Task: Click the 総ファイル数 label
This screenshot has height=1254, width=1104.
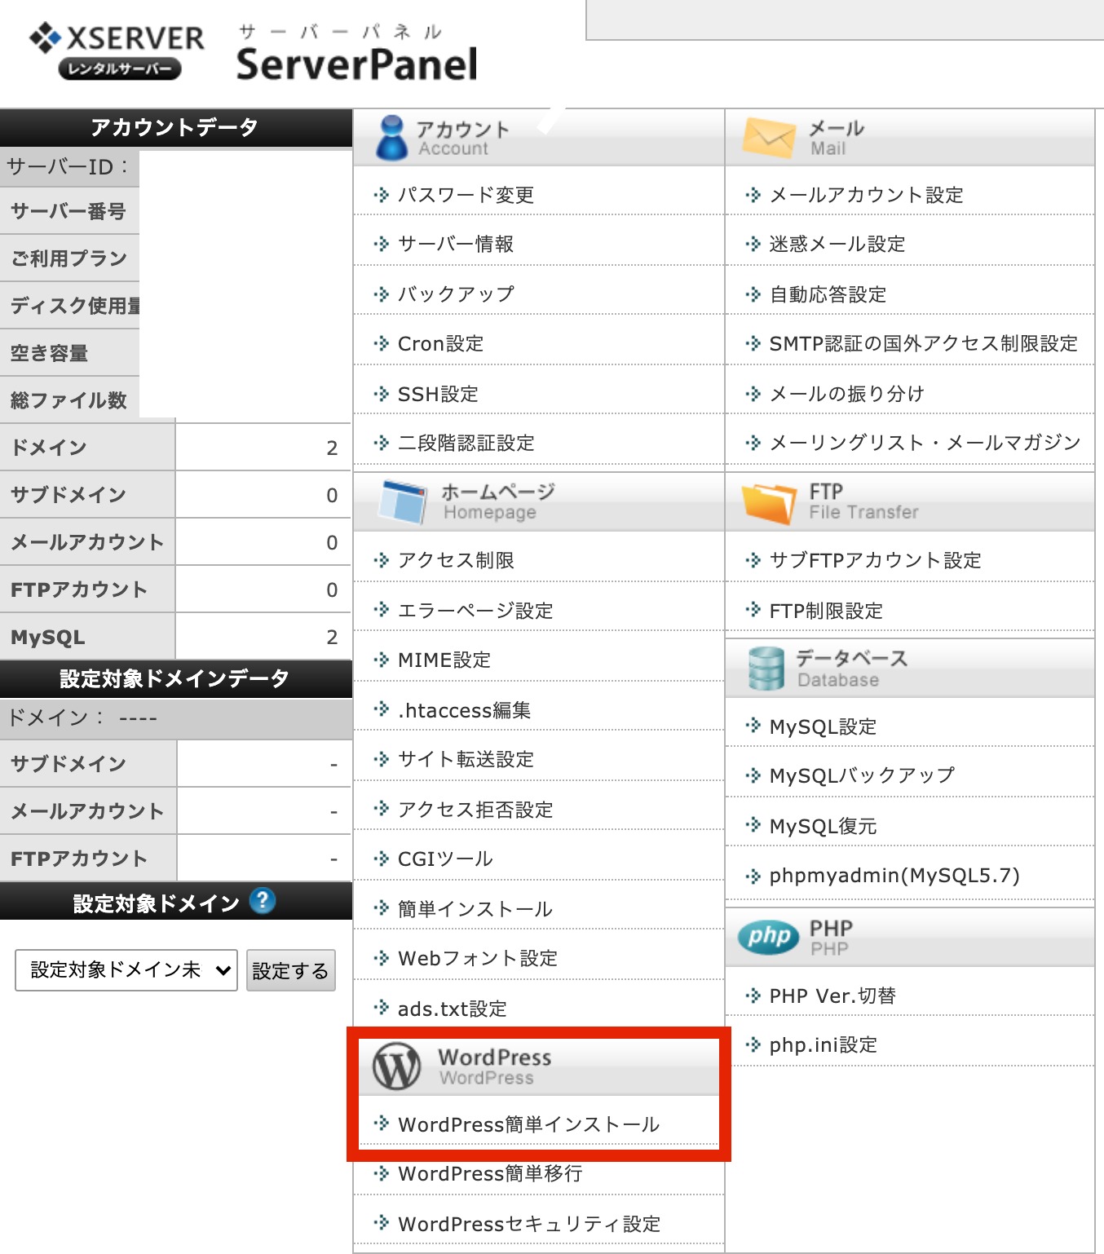Action: tap(68, 400)
